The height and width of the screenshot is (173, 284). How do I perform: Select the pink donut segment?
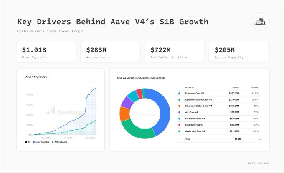pyautogui.click(x=139, y=94)
